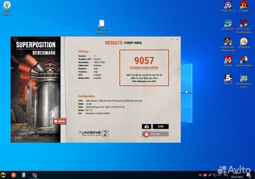255x179 pixels.
Task: Click the score value 9057
Action: (144, 60)
